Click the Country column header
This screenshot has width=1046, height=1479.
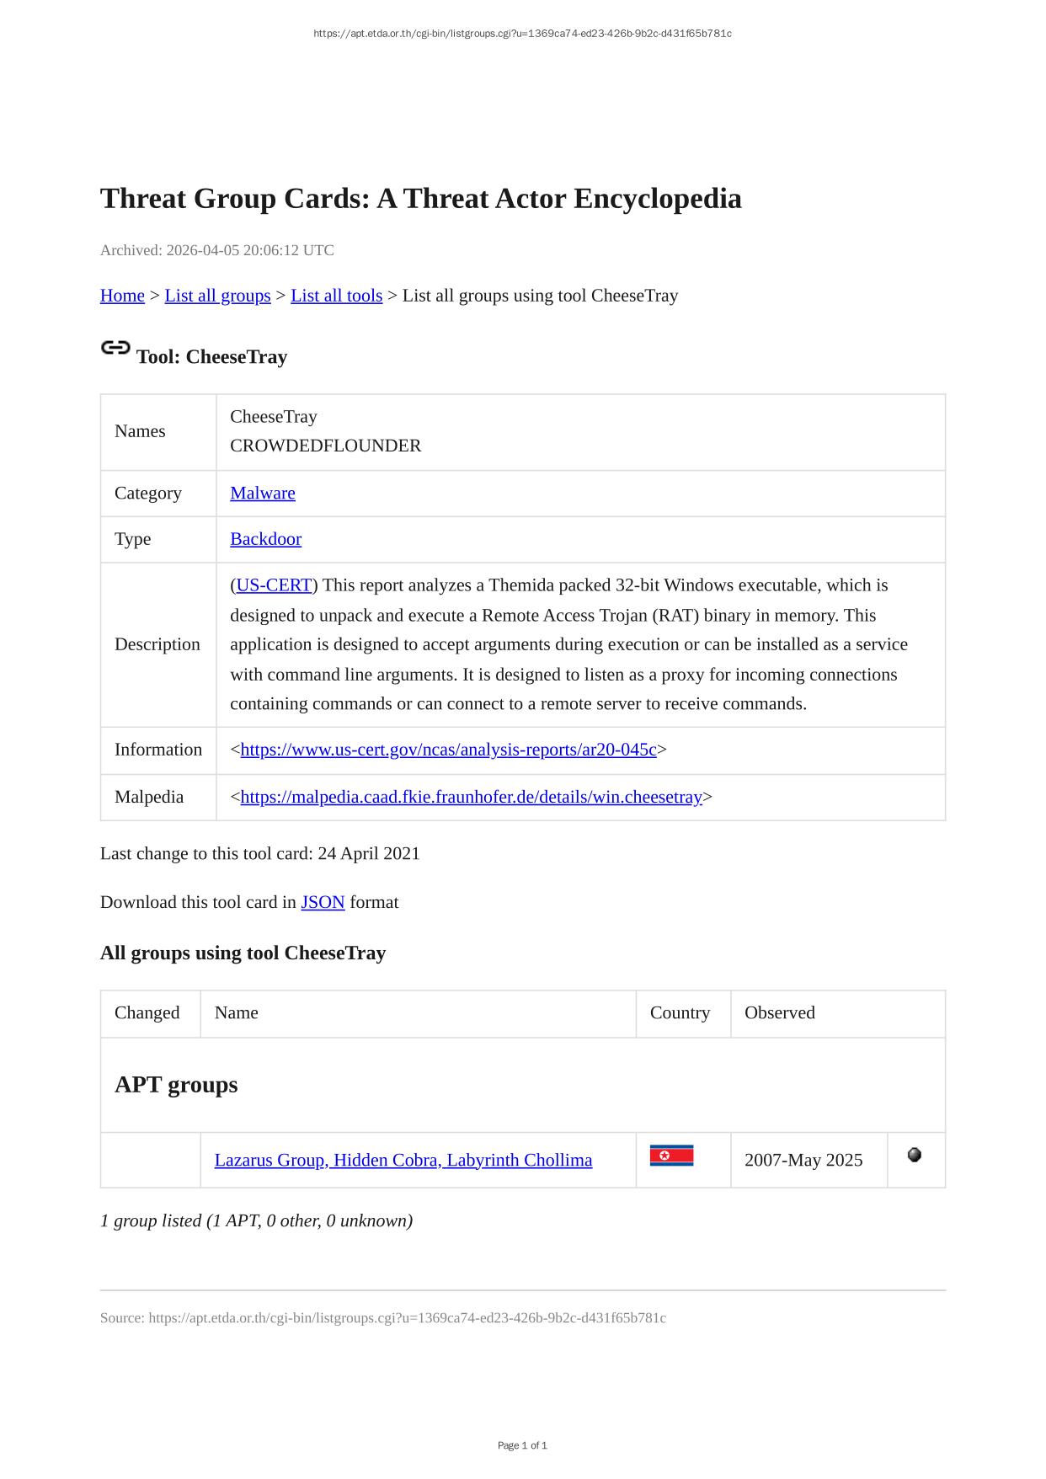680,1012
